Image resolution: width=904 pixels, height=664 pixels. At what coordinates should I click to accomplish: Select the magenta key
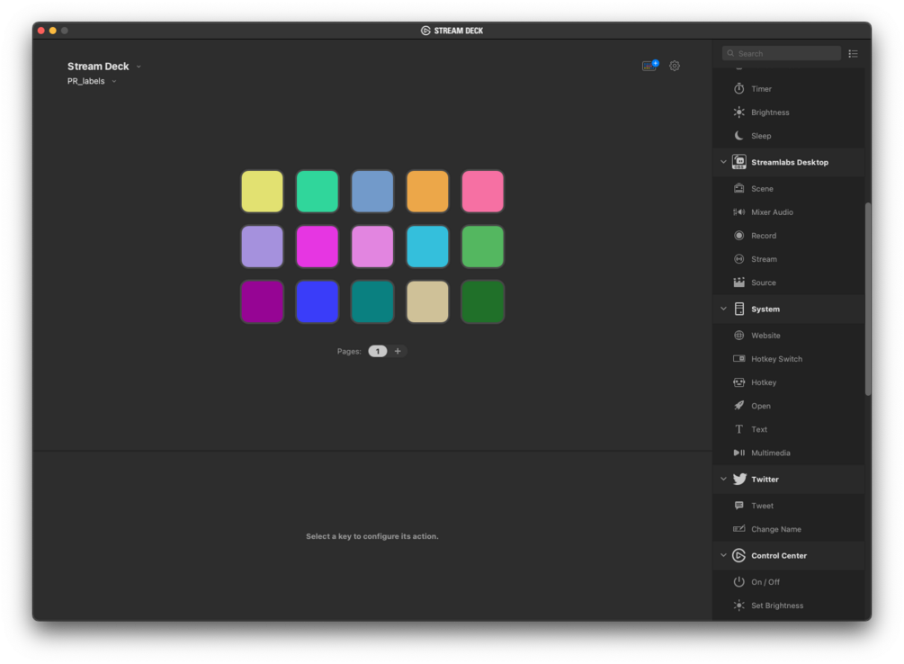318,247
